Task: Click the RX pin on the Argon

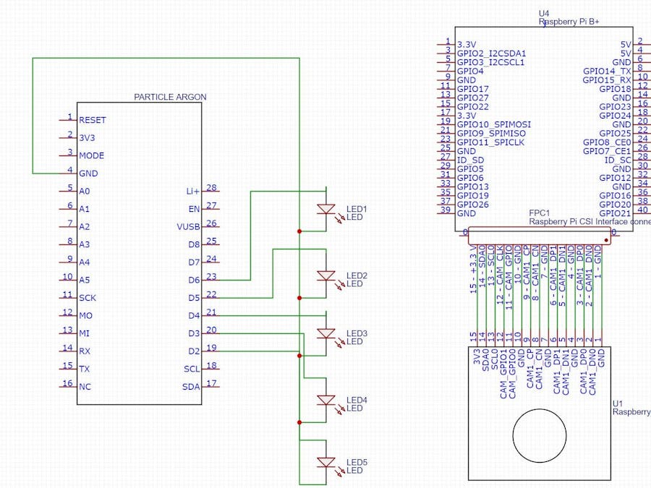Action: 85,351
